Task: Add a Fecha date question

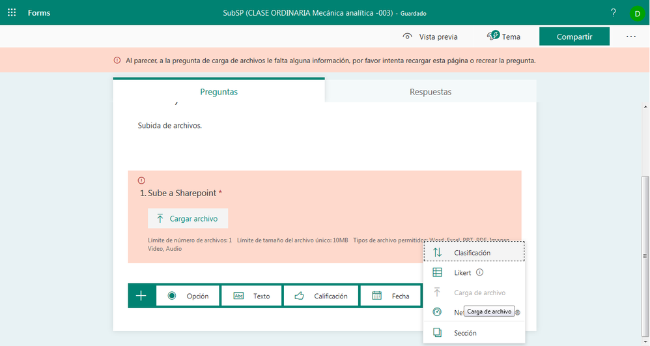Action: (391, 296)
